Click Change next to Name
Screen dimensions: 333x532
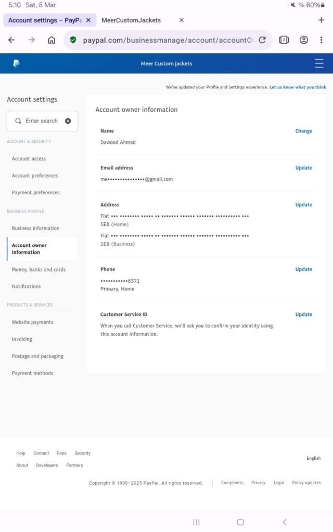tap(303, 131)
